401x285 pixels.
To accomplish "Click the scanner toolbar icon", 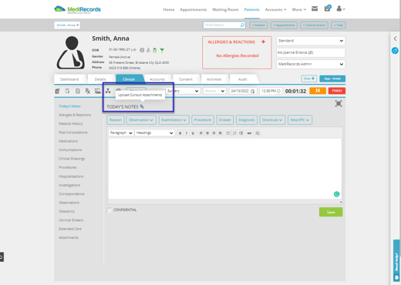I will [98, 91].
